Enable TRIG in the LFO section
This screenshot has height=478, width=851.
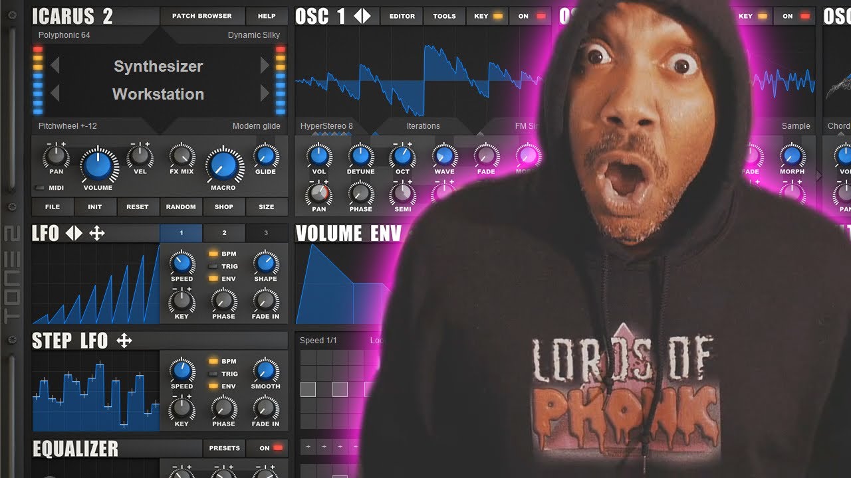click(x=213, y=266)
